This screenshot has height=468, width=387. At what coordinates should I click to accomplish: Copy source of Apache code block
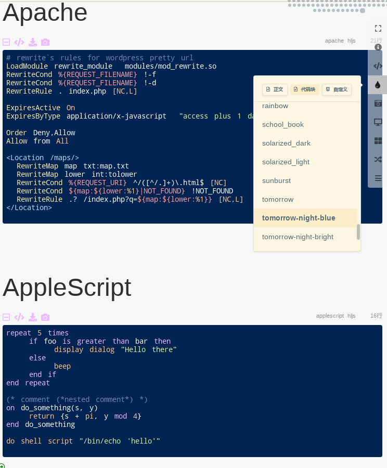tap(19, 42)
